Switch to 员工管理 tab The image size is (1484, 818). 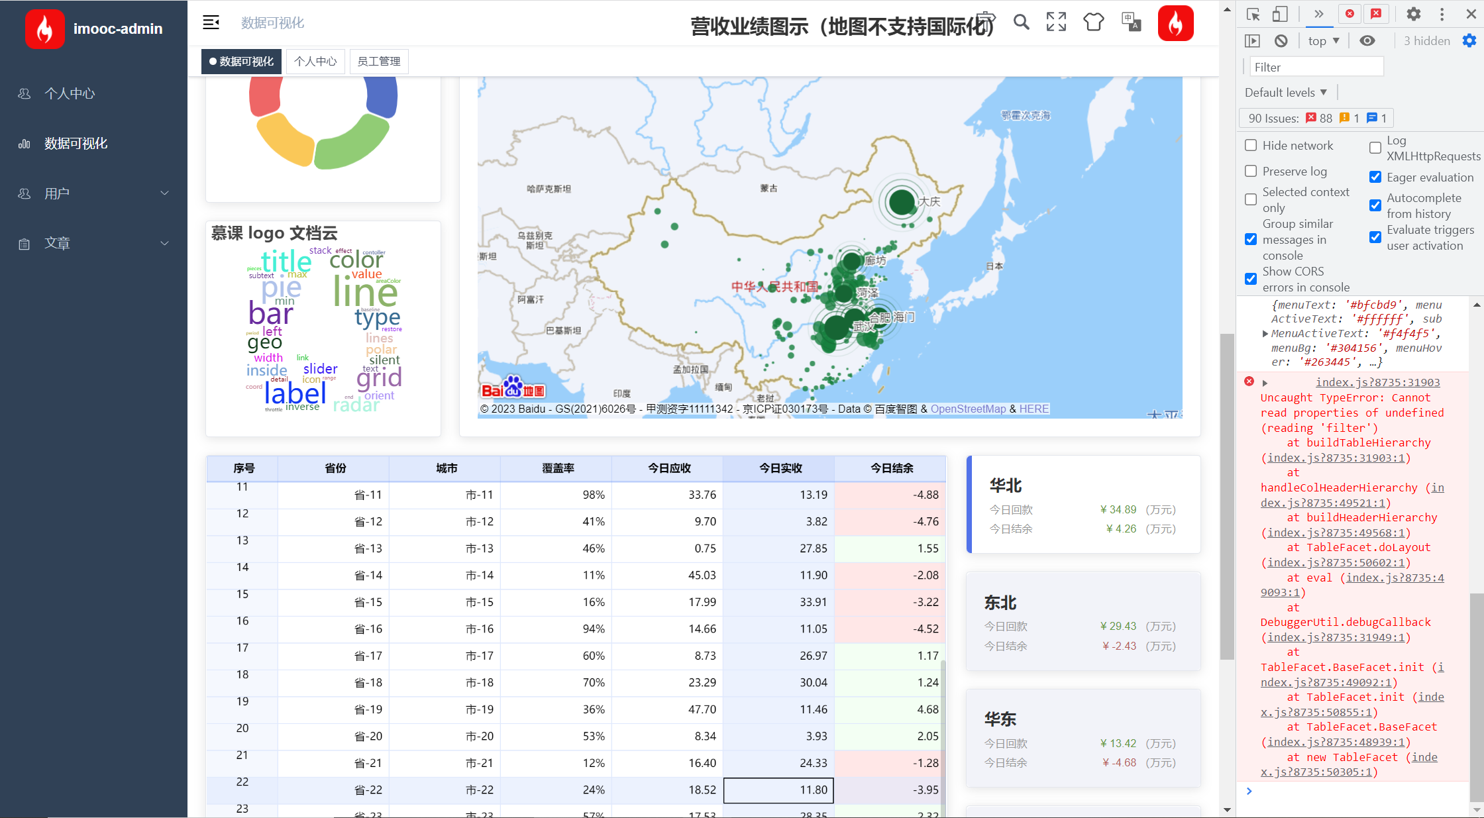point(377,62)
